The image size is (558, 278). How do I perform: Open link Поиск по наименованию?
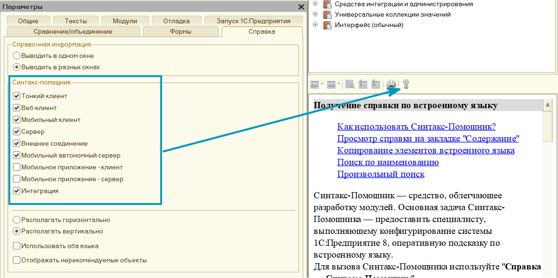pyautogui.click(x=388, y=162)
